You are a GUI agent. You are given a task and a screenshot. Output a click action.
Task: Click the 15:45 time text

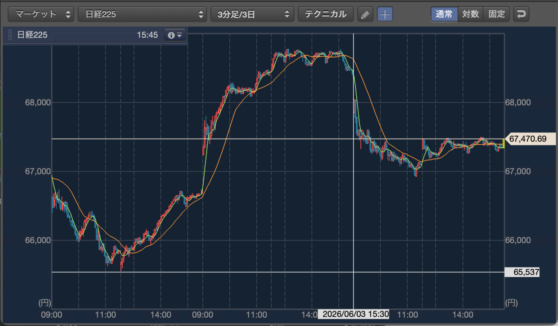[x=147, y=35]
